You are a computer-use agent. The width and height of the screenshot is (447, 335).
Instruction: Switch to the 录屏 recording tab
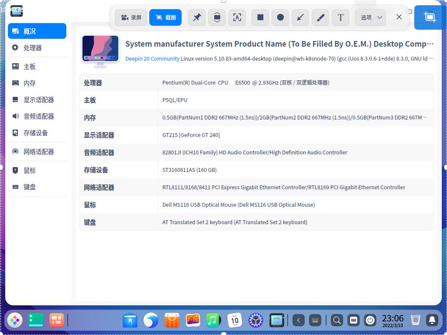(x=131, y=17)
